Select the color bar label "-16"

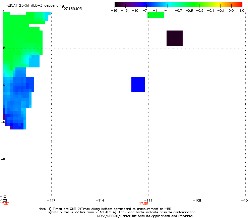tap(114, 11)
